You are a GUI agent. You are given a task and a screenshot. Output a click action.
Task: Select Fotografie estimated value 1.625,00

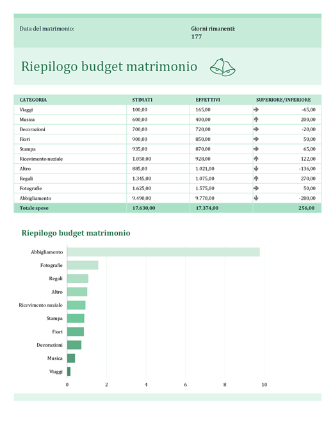(x=142, y=188)
